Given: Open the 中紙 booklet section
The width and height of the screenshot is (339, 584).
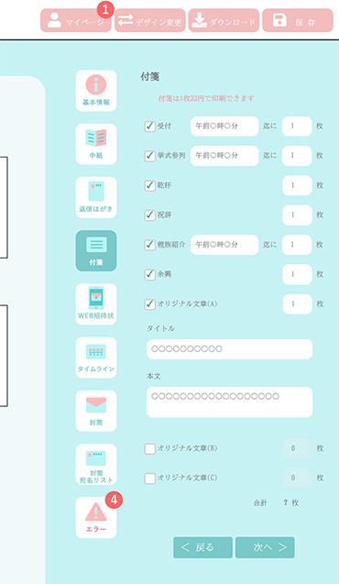Looking at the screenshot, I should (x=96, y=144).
